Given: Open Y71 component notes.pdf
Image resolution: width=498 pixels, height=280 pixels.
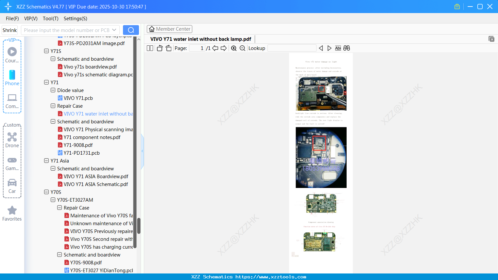Looking at the screenshot, I should [89, 137].
